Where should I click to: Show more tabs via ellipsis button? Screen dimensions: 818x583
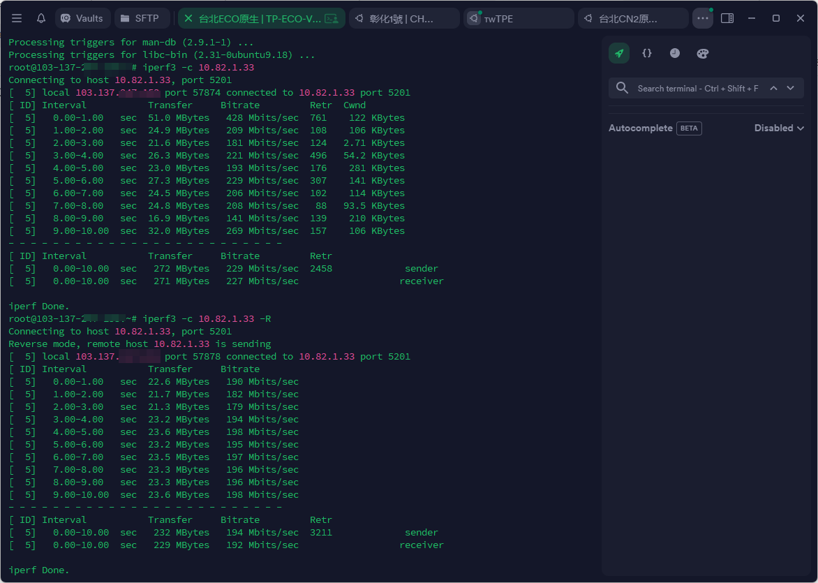tap(702, 19)
